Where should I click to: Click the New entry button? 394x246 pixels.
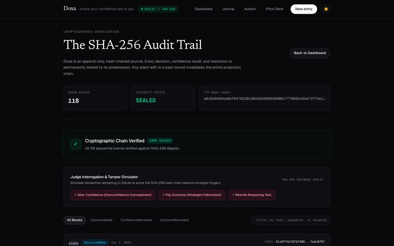pos(304,9)
